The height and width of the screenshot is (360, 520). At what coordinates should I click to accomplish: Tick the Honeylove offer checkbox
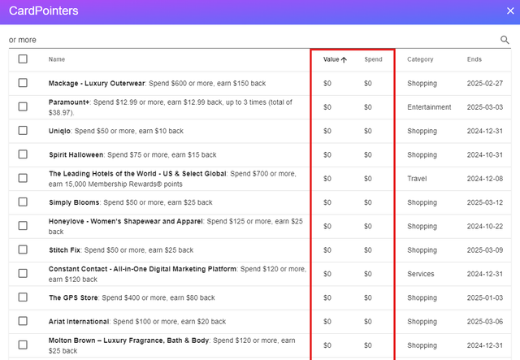coord(23,226)
